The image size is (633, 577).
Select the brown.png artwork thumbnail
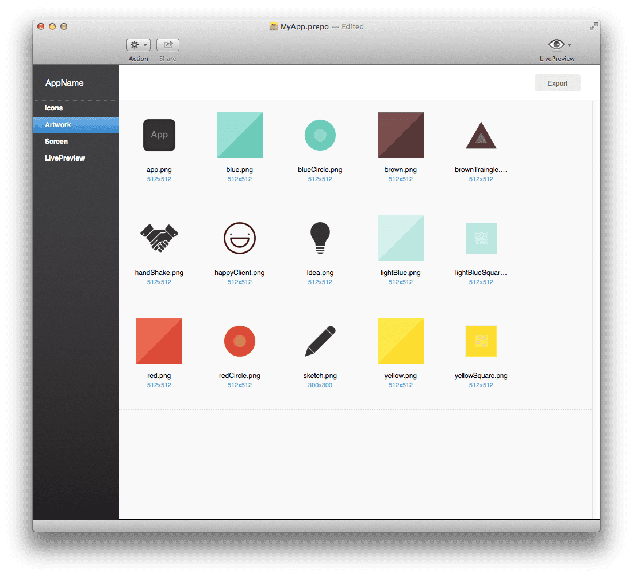401,135
